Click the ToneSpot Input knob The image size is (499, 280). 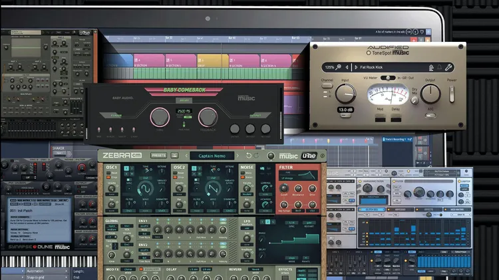[x=345, y=94]
